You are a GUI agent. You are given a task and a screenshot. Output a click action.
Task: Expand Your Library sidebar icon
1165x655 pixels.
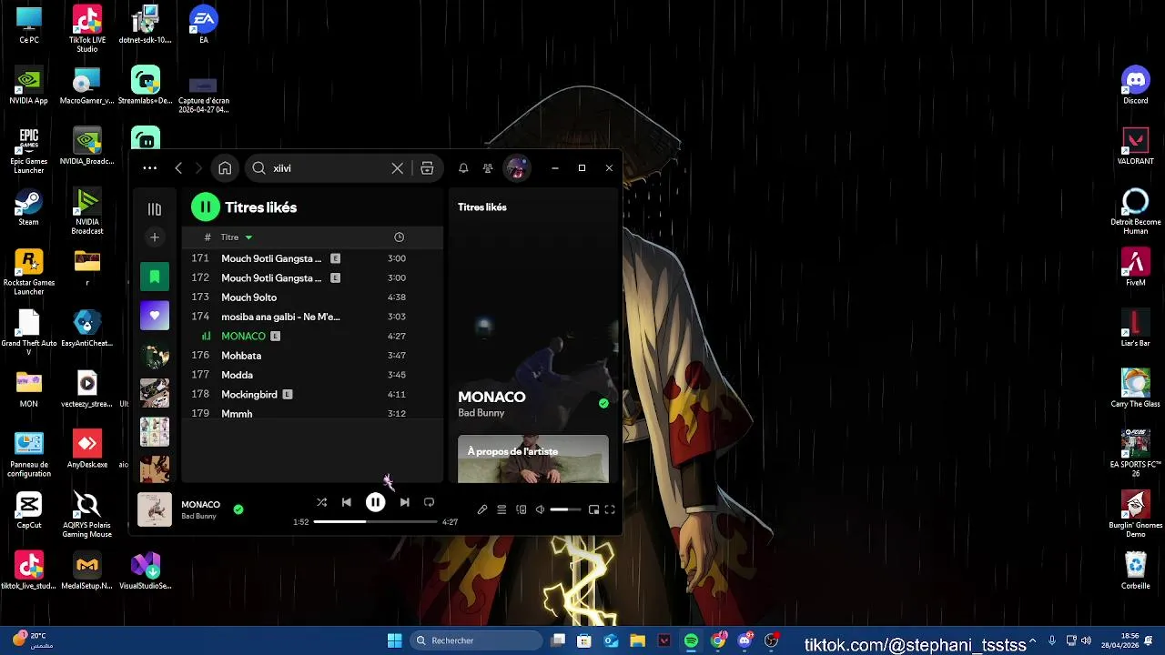(155, 209)
